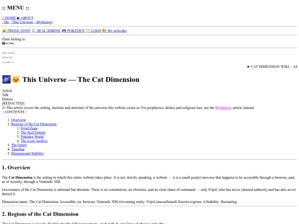Click the galaxy image in the page title
This screenshot has width=299, height=224.
[6, 79]
